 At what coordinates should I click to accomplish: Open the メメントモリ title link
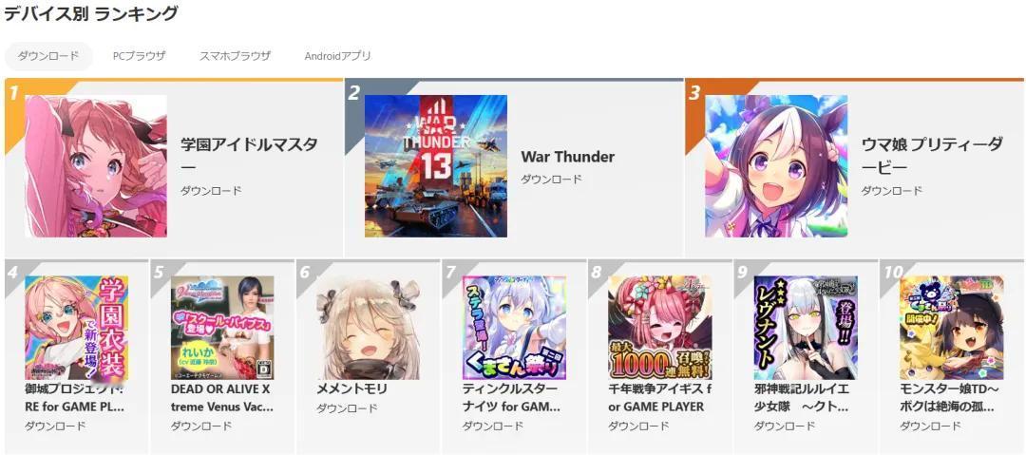(x=352, y=389)
